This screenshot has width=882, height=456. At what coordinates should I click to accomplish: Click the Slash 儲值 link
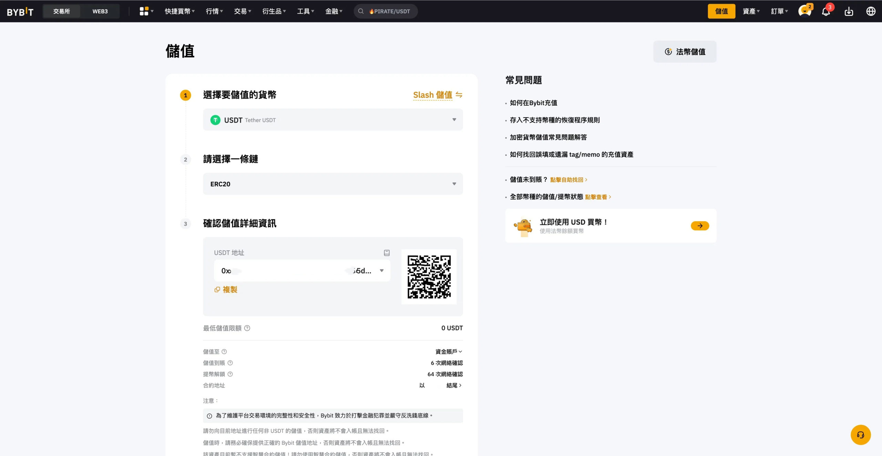point(433,95)
